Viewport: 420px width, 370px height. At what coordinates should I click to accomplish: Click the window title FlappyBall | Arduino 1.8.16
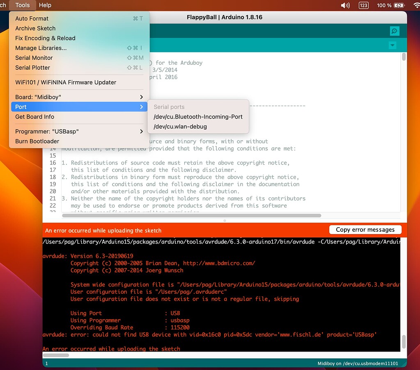point(225,17)
